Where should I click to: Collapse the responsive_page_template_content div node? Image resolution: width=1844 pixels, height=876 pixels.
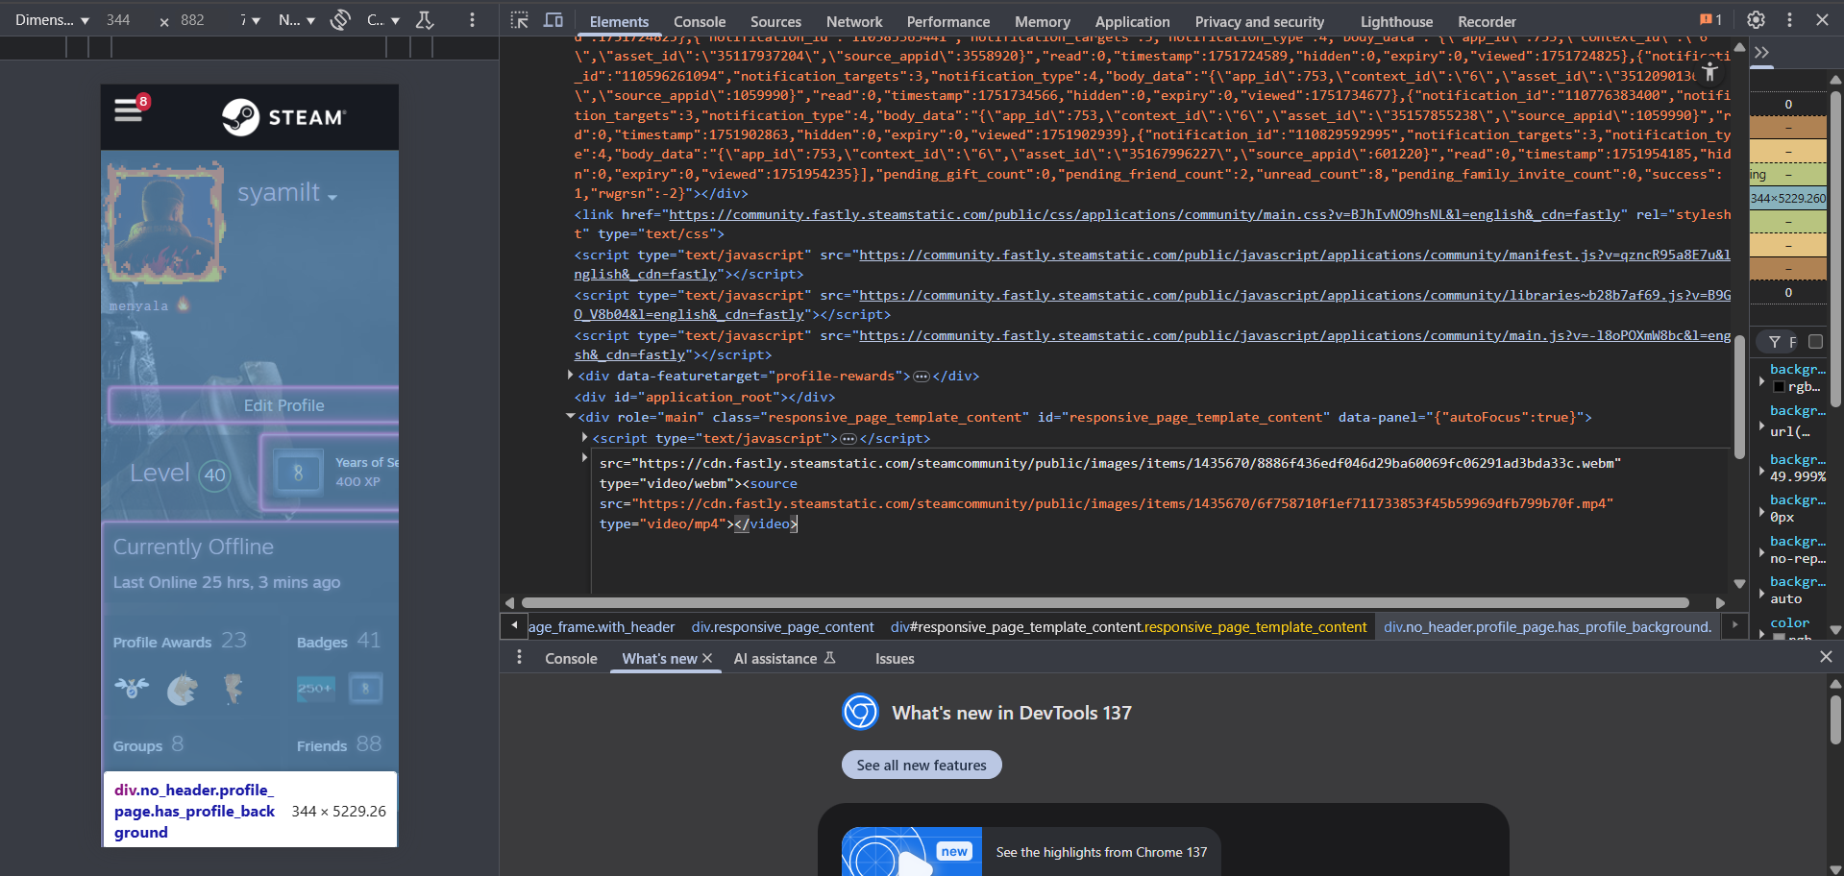571,417
